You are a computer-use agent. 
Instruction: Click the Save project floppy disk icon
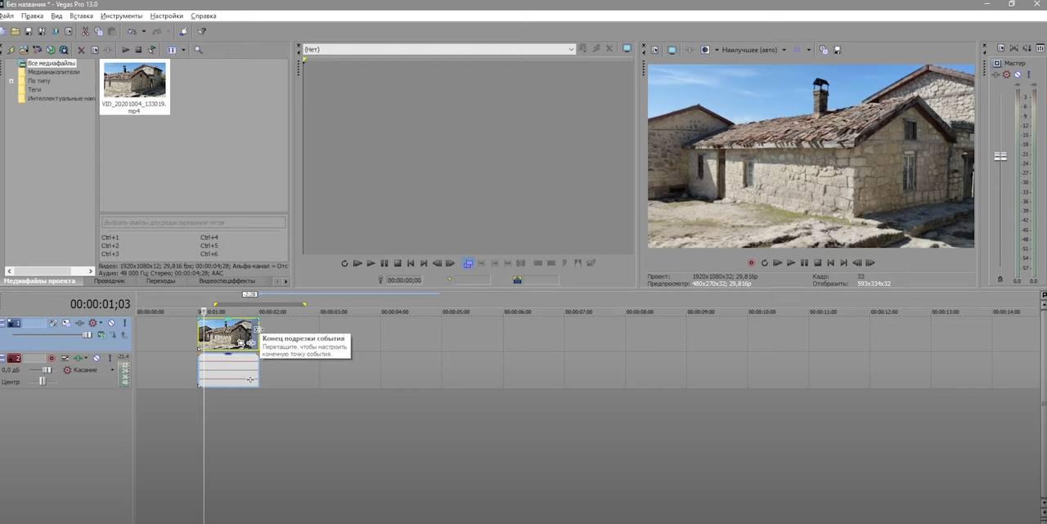pyautogui.click(x=29, y=32)
